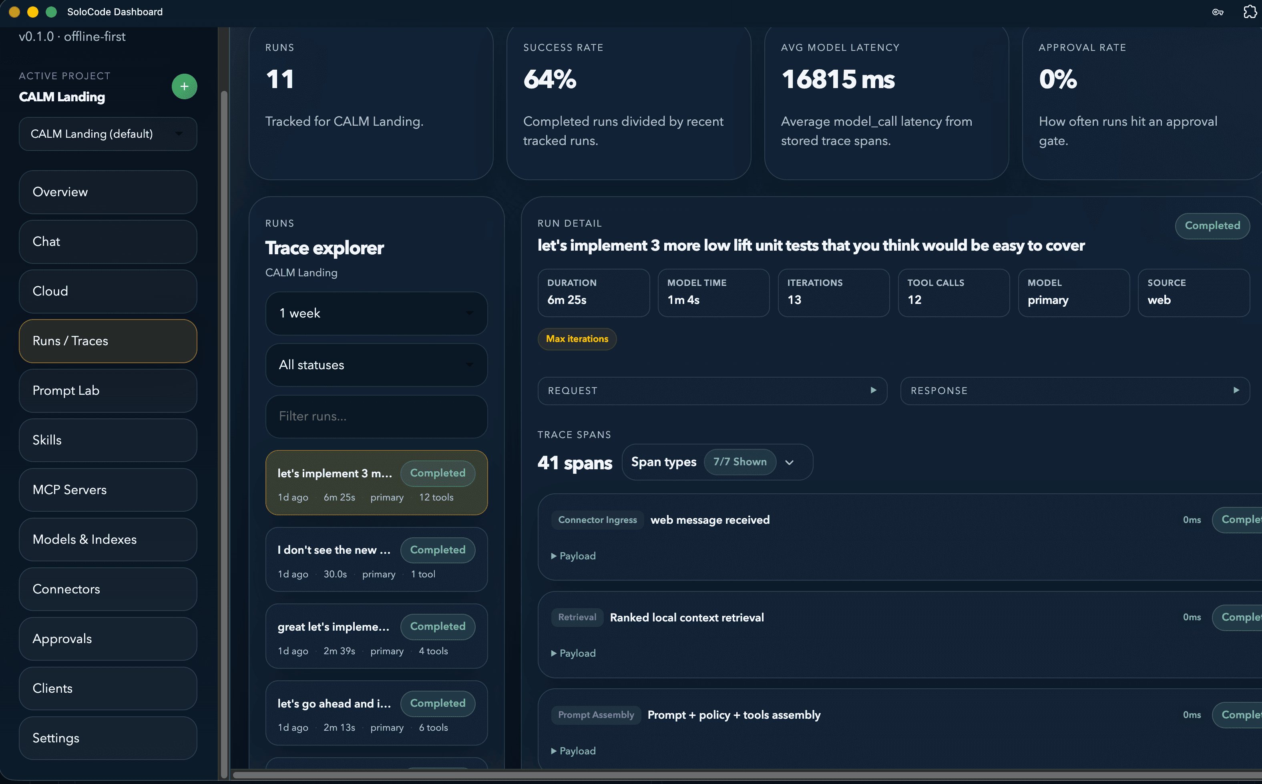Viewport: 1262px width, 784px height.
Task: Expand Payload under Prompt + policy + tools assembly
Action: (x=573, y=751)
